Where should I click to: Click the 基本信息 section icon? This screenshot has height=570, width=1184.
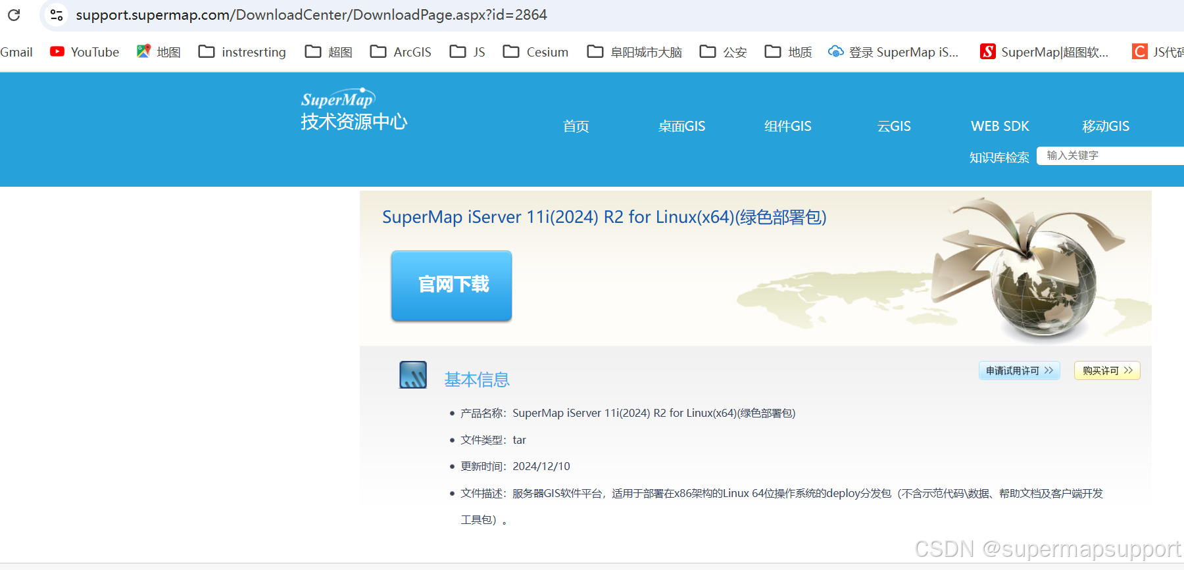[413, 375]
